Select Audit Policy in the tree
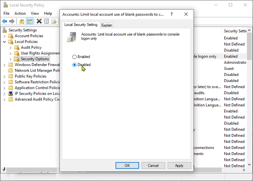This screenshot has height=181, width=253. tap(31, 47)
